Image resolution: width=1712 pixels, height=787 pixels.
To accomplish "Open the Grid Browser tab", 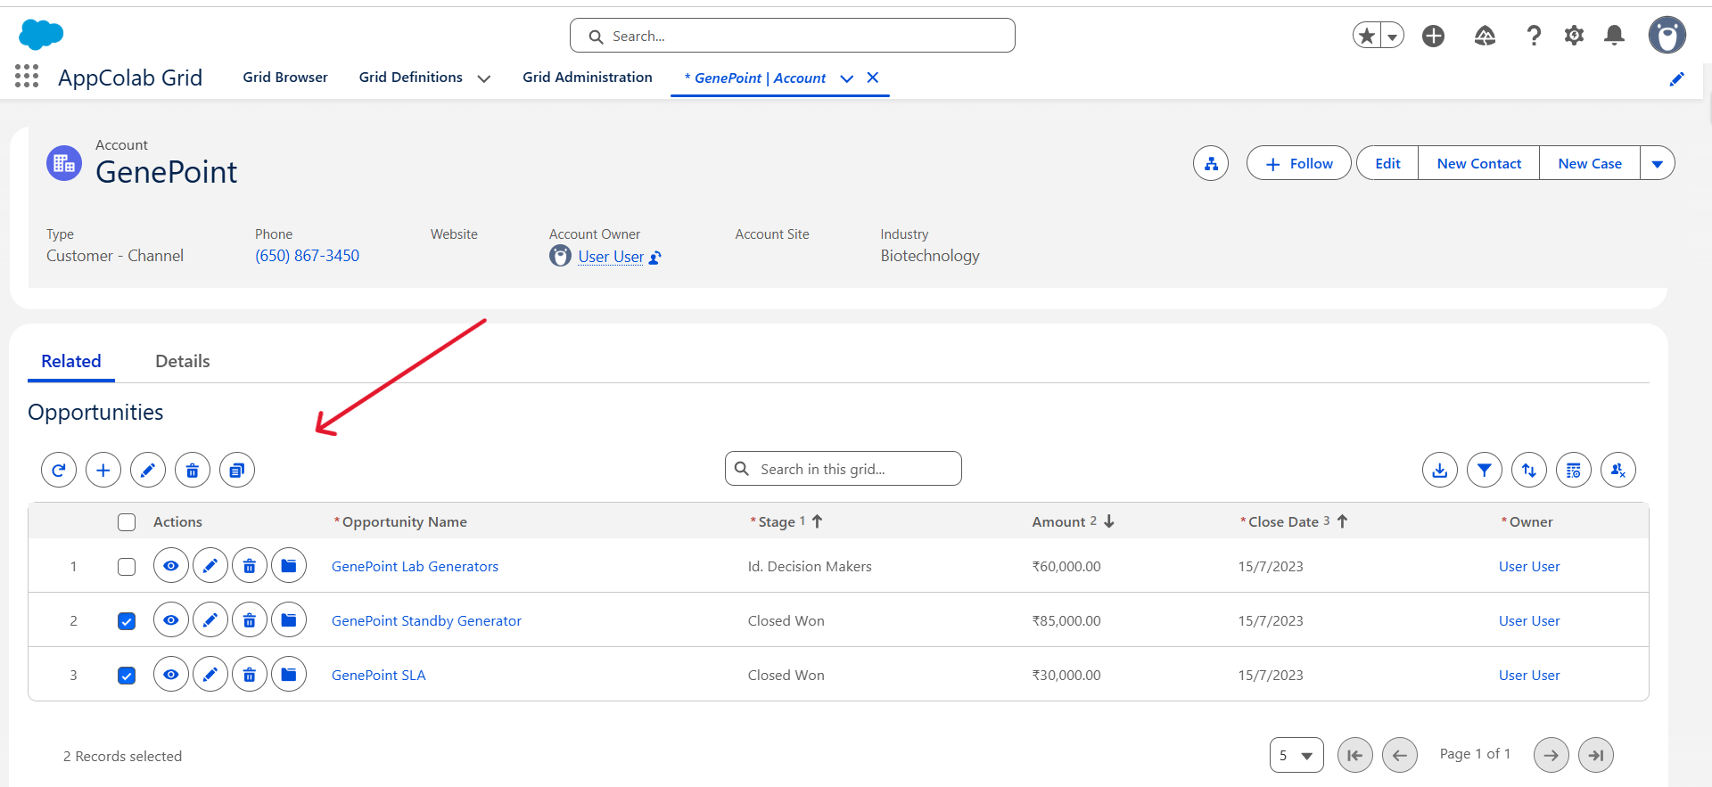I will coord(285,78).
